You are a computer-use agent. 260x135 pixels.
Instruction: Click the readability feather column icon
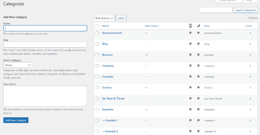[198, 26]
